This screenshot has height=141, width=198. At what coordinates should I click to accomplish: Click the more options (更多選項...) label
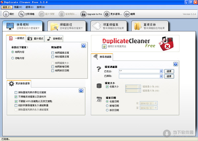coord(116,14)
